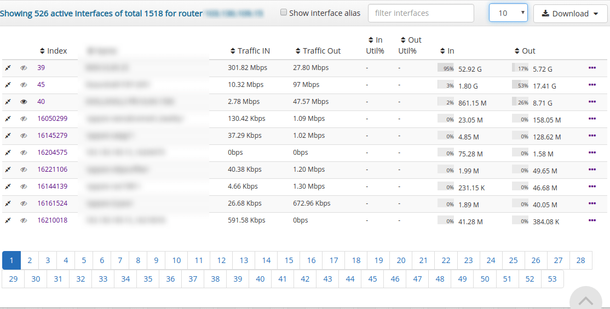The image size is (610, 309).
Task: Open the three-dot menu for interface 16204575
Action: tap(592, 153)
